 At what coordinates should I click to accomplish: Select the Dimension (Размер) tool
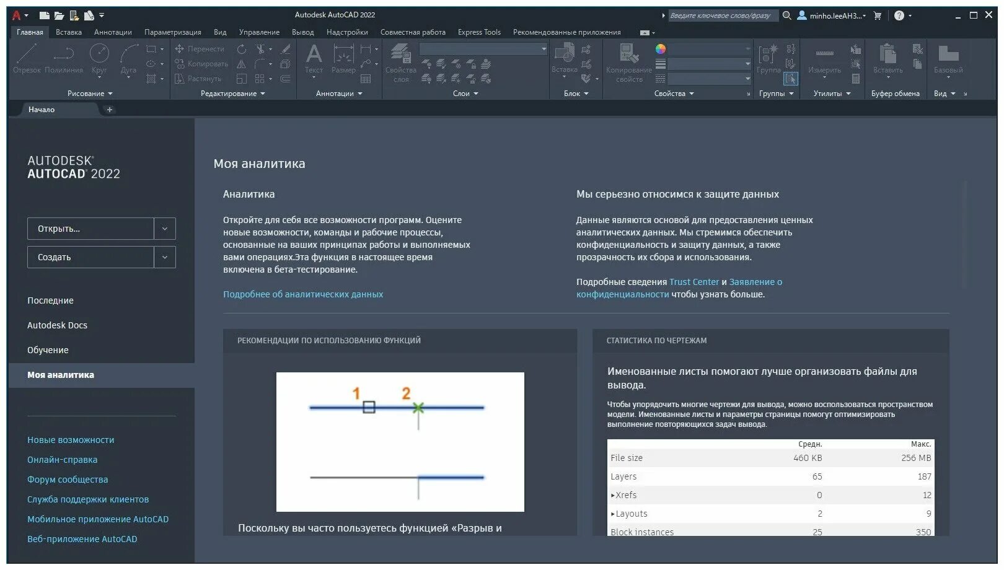(343, 59)
